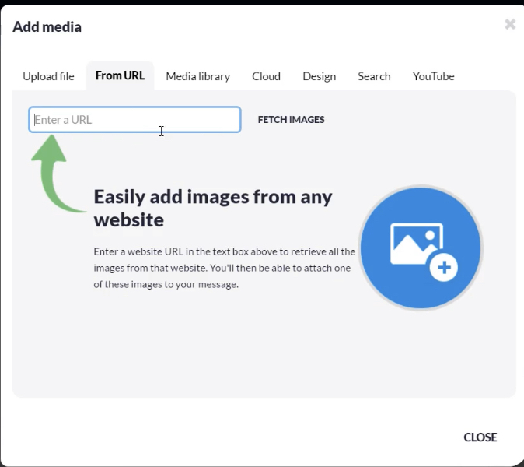Image resolution: width=524 pixels, height=467 pixels.
Task: Click the white plus badge on image icon
Action: tap(445, 268)
